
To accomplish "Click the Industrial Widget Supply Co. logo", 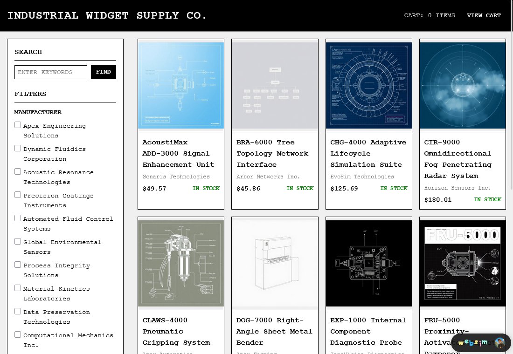I will click(x=107, y=15).
